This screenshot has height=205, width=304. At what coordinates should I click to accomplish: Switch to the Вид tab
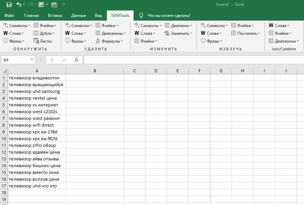[98, 16]
